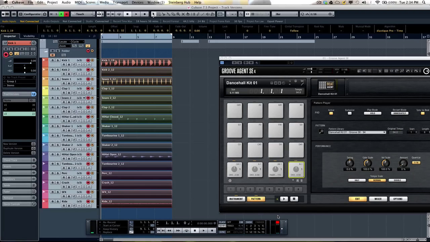This screenshot has width=430, height=242.
Task: Click the Groove Agent redo arrow
Action: [416, 71]
